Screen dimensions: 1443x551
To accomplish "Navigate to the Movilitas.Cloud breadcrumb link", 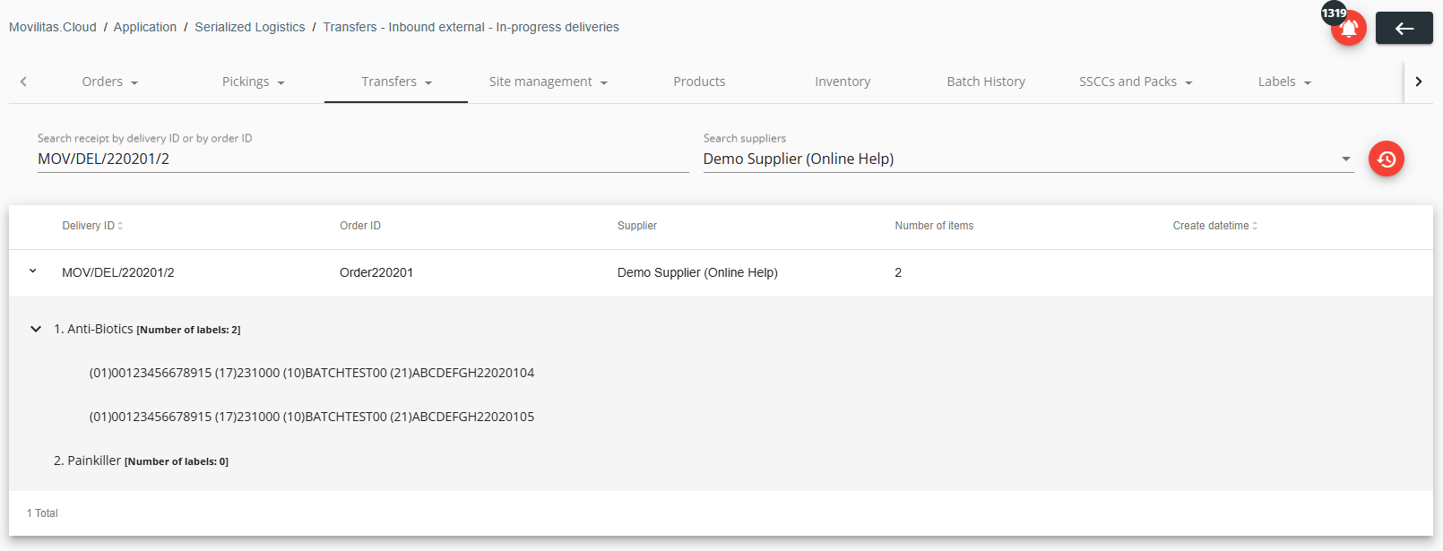I will tap(53, 27).
